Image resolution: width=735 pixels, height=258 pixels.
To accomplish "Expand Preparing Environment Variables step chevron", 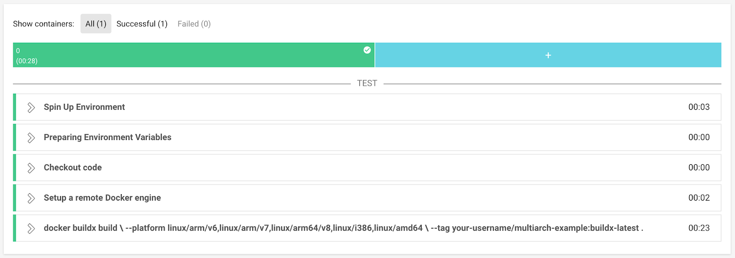I will (x=31, y=138).
